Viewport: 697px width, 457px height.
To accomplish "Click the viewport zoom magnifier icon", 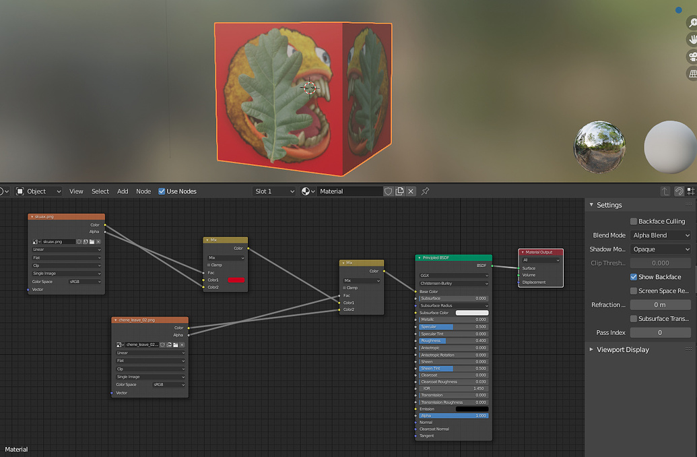I will tap(692, 22).
